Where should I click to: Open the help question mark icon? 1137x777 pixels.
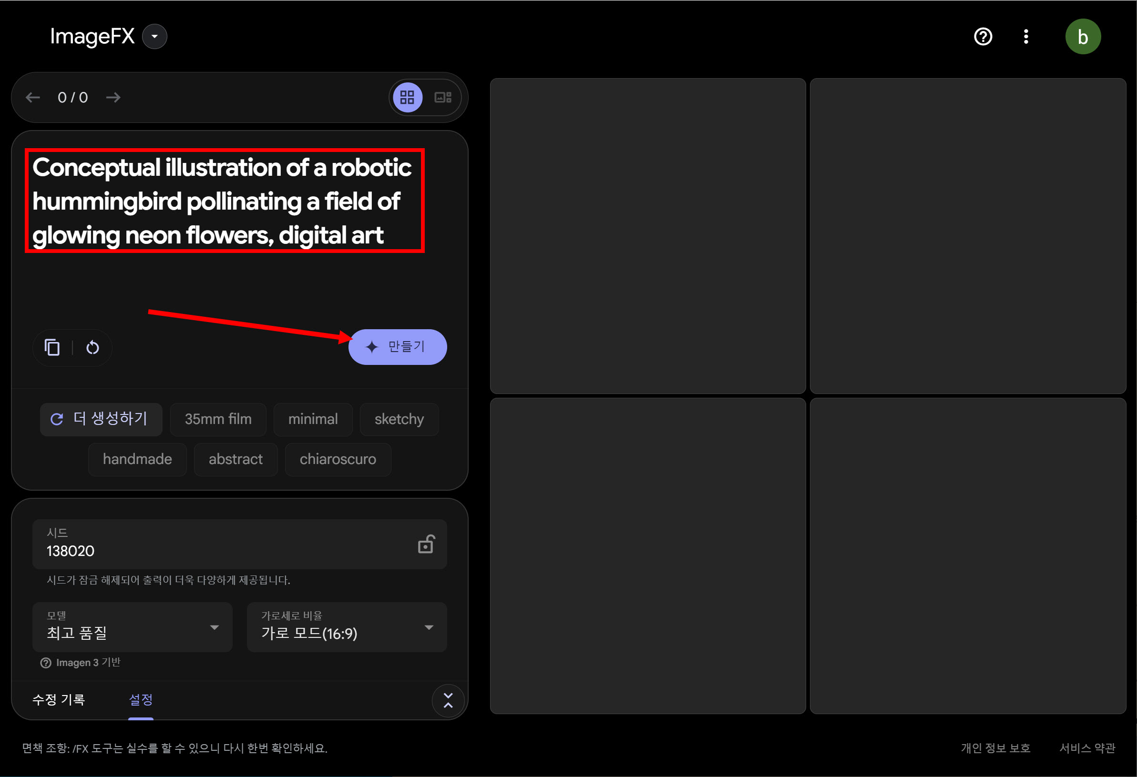click(983, 37)
